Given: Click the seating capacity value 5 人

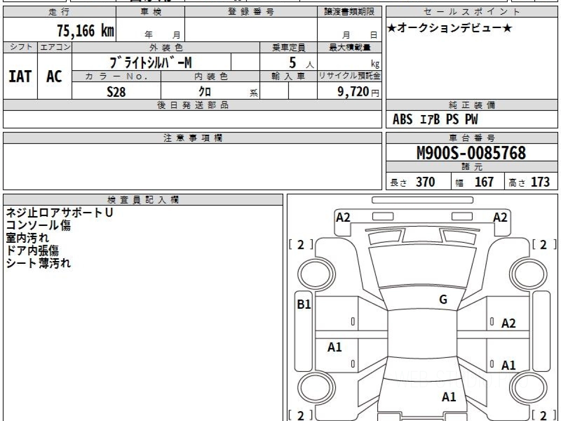Looking at the screenshot, I should point(301,62).
